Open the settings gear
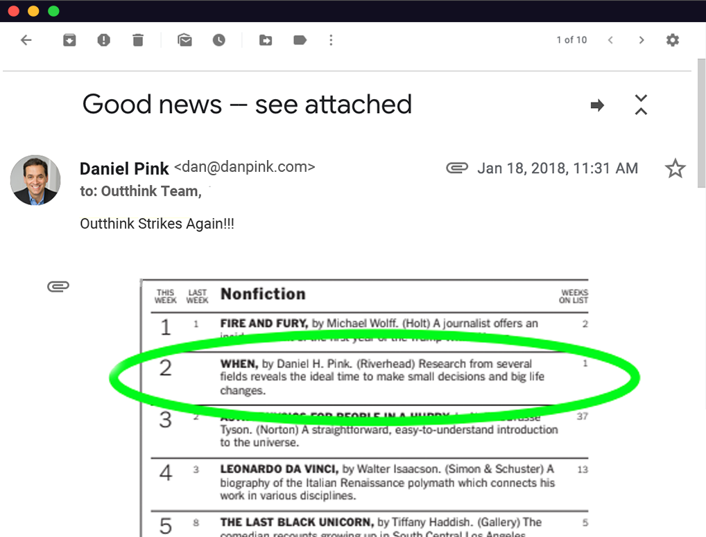The image size is (706, 537). click(673, 40)
